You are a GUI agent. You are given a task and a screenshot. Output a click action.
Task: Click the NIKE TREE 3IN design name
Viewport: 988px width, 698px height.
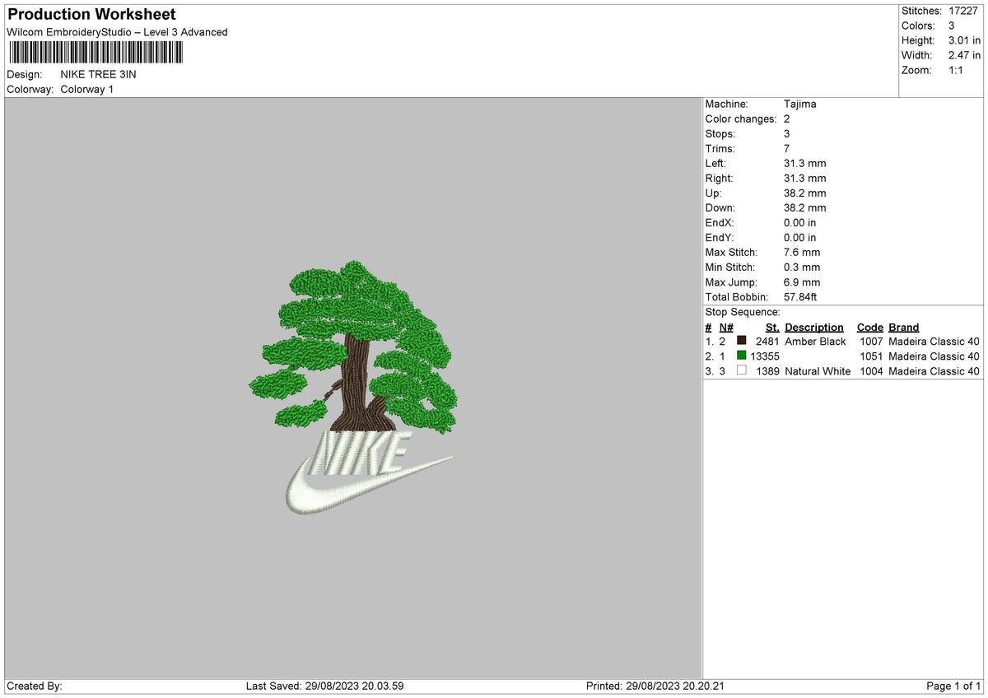click(99, 74)
